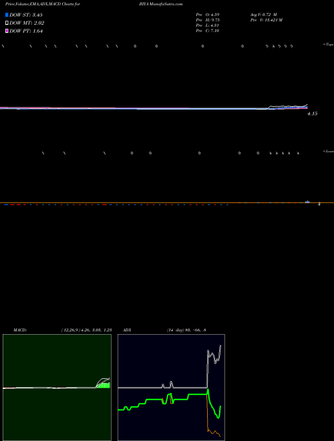Screen dimensions: 334x441
Task: Click the 'DOW PT: 1.64' label
Action: (26, 31)
